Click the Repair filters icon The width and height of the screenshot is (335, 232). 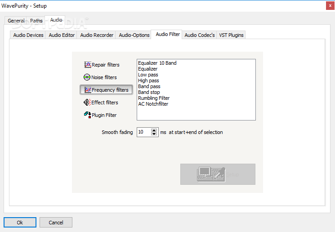click(88, 65)
